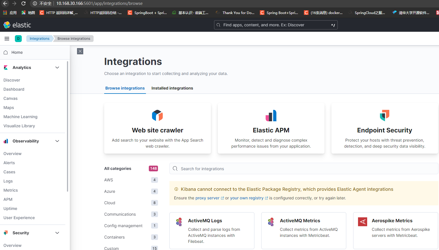Collapse the Analytics section chevron

point(57,68)
